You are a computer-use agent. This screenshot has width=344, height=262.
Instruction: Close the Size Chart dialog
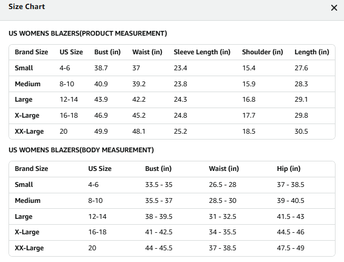point(334,8)
